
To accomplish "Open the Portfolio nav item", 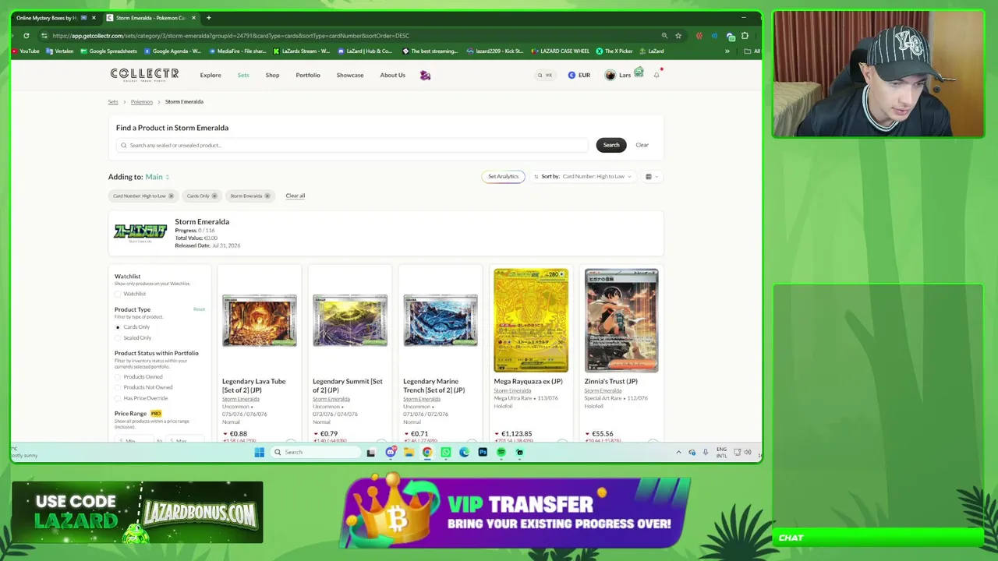I will pyautogui.click(x=308, y=76).
